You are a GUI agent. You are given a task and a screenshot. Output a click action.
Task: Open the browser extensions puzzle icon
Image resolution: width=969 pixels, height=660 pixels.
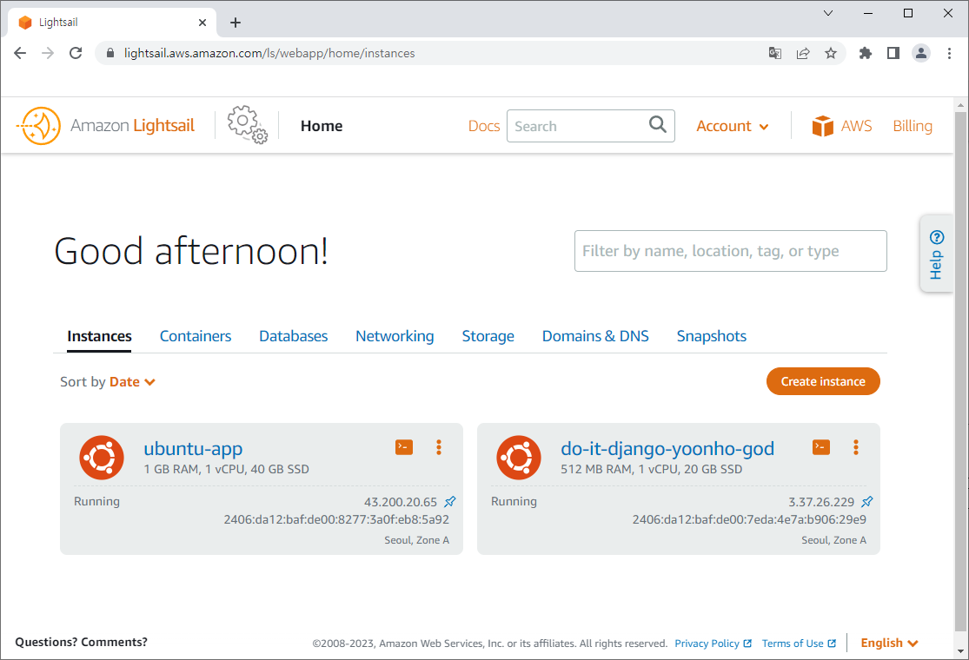[866, 53]
